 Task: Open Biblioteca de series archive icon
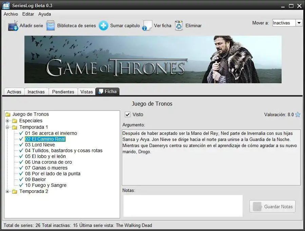[x=51, y=25]
